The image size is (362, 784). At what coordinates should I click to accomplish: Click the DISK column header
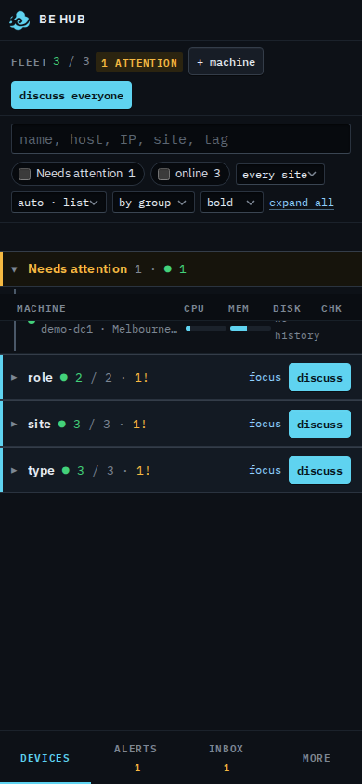[x=287, y=308]
